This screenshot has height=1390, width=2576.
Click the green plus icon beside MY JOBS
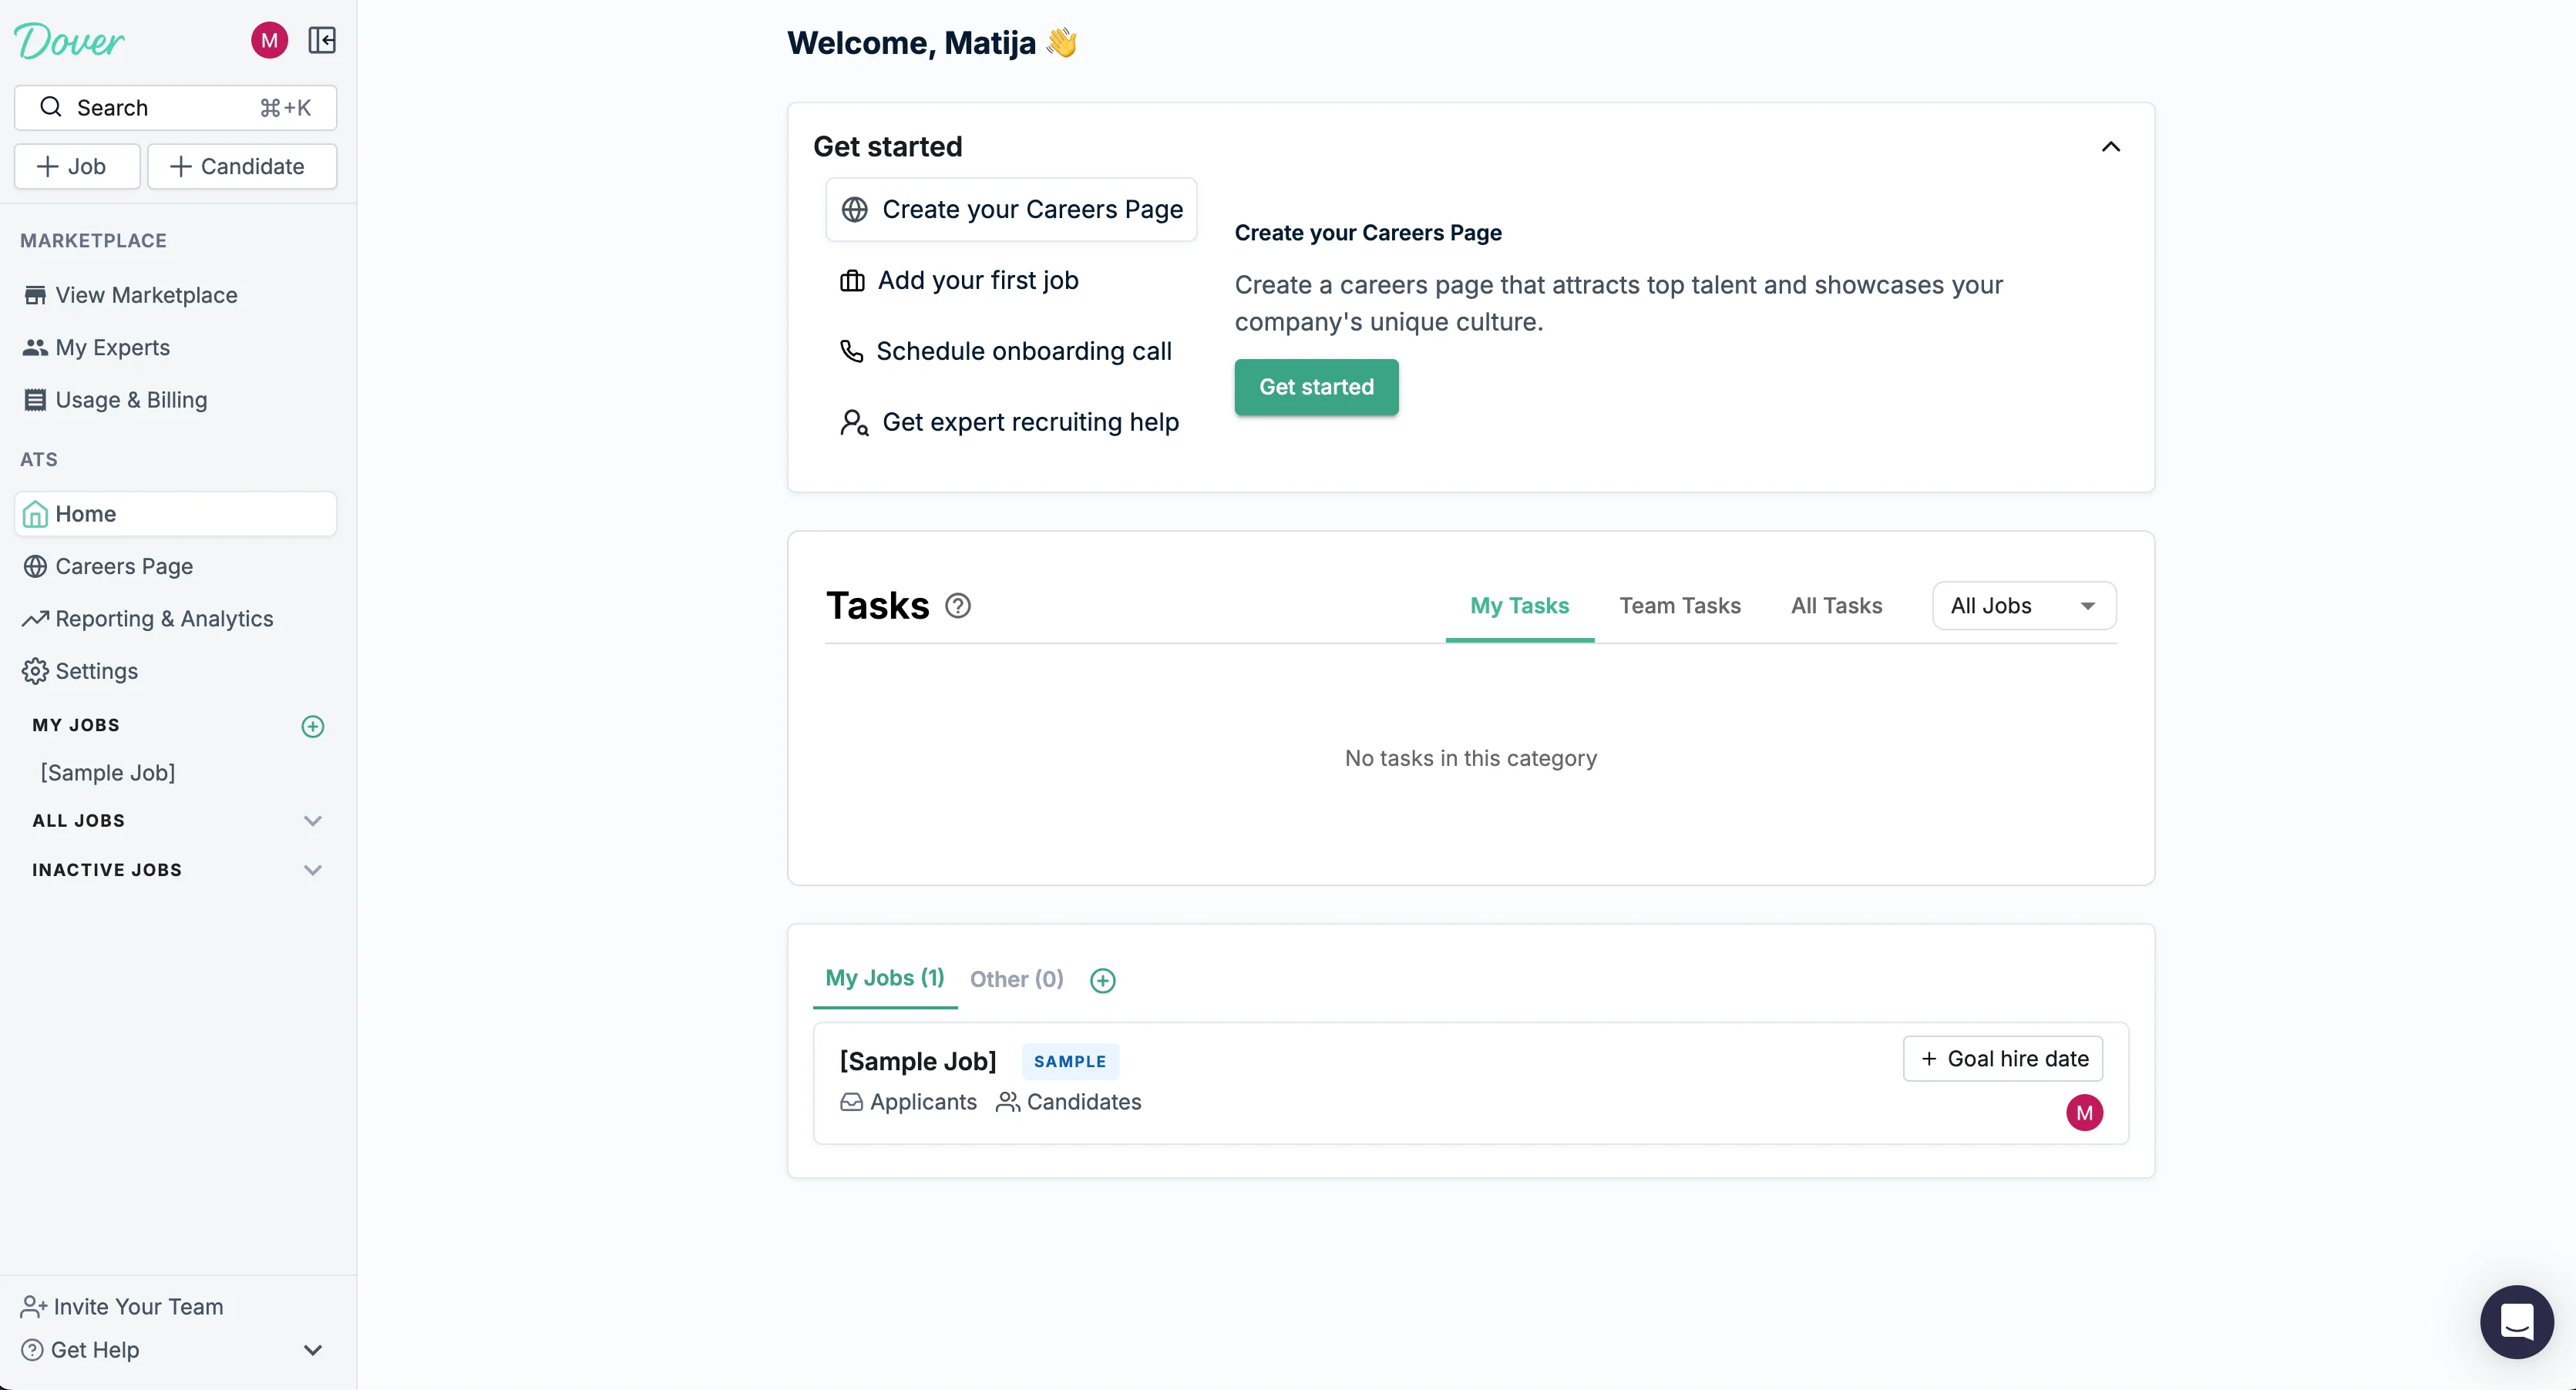pyautogui.click(x=313, y=727)
